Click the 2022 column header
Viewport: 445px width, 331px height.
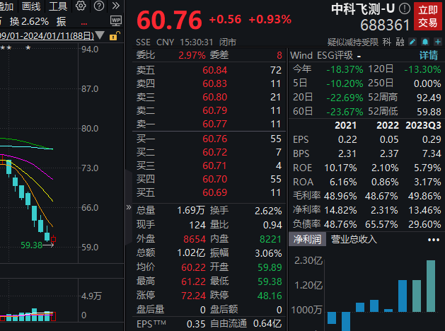point(388,125)
